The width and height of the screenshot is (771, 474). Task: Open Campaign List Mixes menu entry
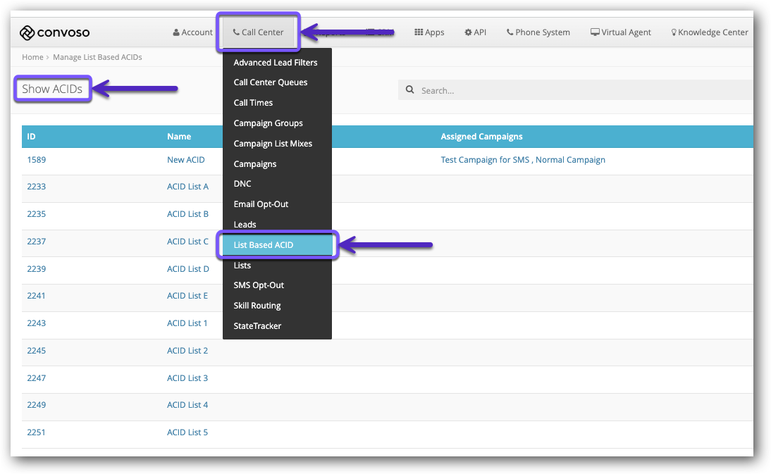click(273, 144)
